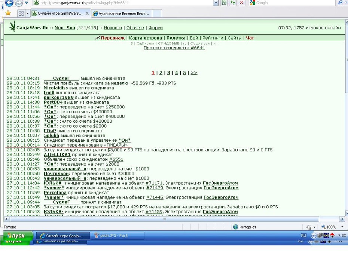Open the Favorites star in the toolbar
This screenshot has height=261, width=348.
pos(8,13)
